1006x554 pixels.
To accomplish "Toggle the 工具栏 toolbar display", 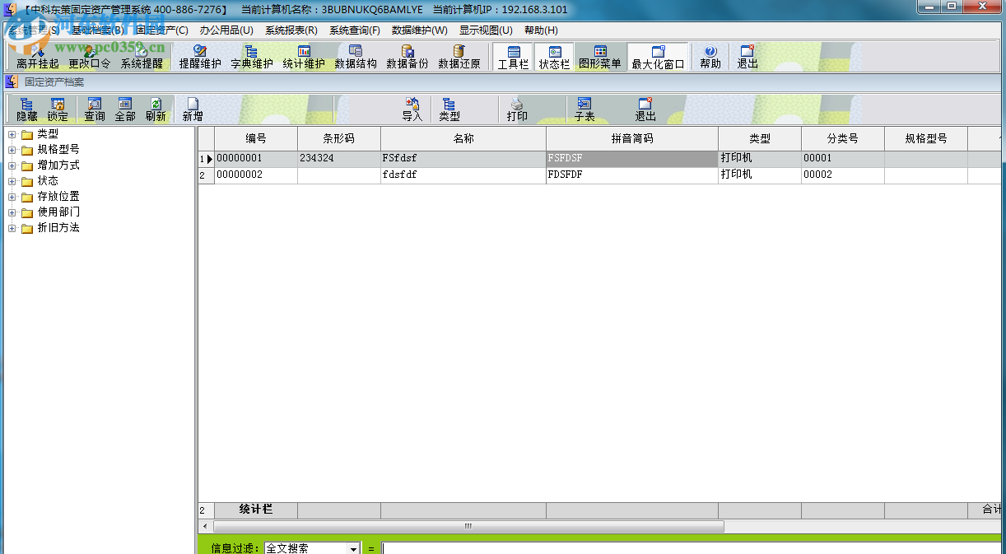I will [x=513, y=57].
